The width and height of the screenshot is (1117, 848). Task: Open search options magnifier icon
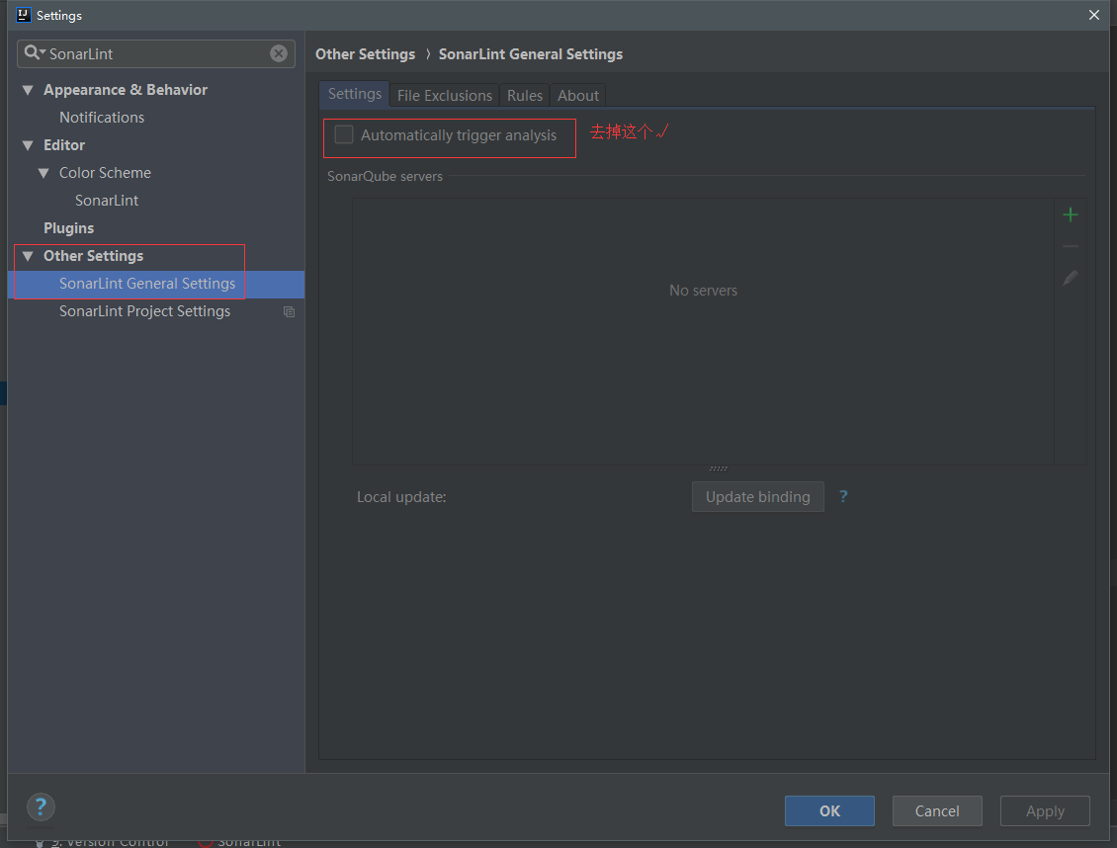[x=34, y=52]
